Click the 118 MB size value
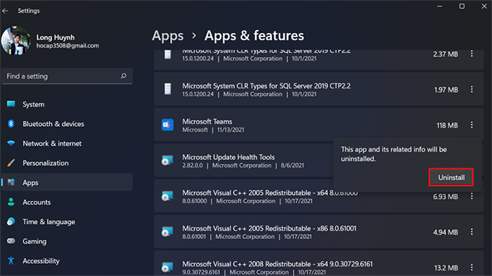The height and width of the screenshot is (276, 492). pyautogui.click(x=447, y=125)
